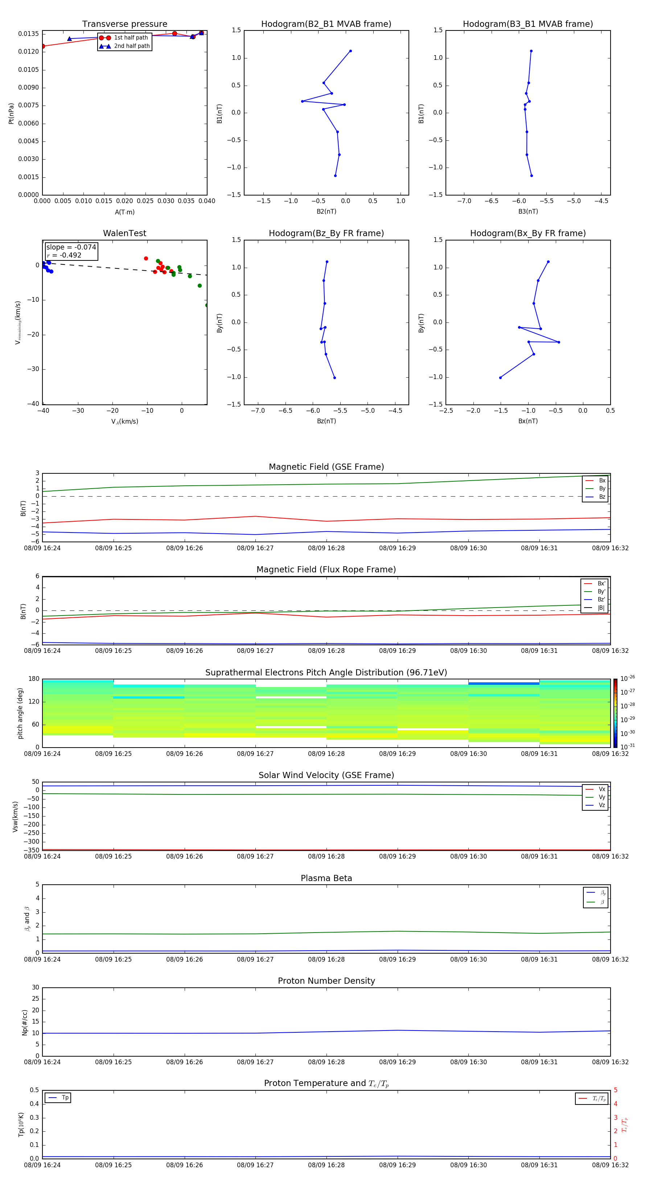Click the By entry in the GSE legend
653x1197 pixels.
[x=596, y=489]
